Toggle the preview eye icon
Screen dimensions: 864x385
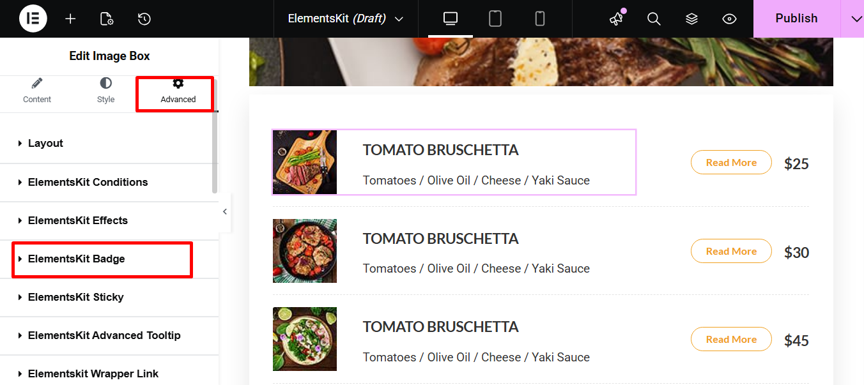point(729,19)
